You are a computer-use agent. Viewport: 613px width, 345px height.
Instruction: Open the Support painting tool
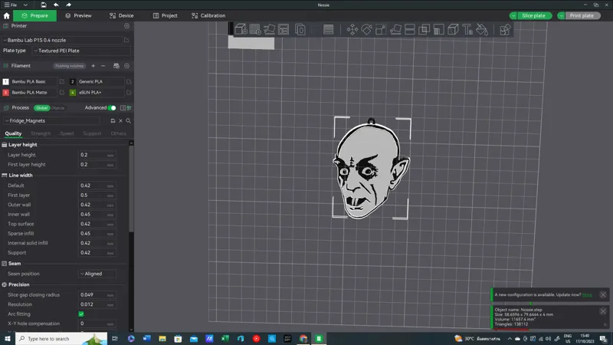click(x=438, y=29)
